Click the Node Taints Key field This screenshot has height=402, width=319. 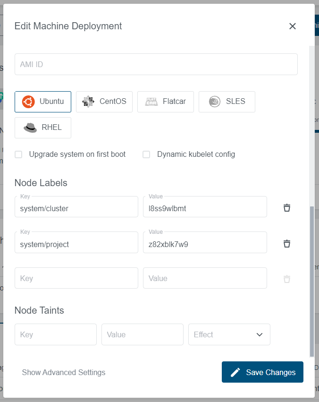pos(55,334)
